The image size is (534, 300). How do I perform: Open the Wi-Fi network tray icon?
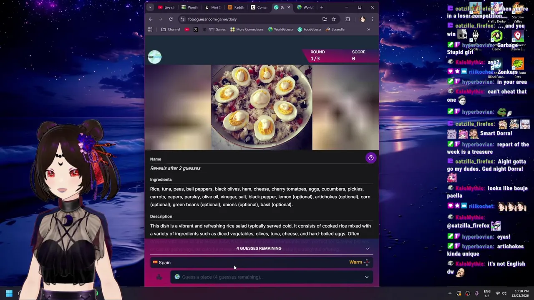pos(498,293)
